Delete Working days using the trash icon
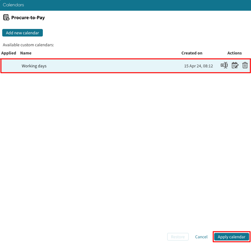251x243 pixels. (x=245, y=65)
